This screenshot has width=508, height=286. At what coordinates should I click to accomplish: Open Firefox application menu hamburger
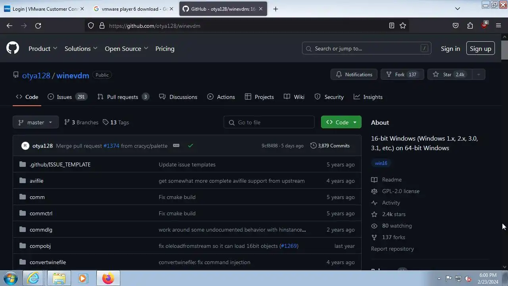pyautogui.click(x=498, y=26)
